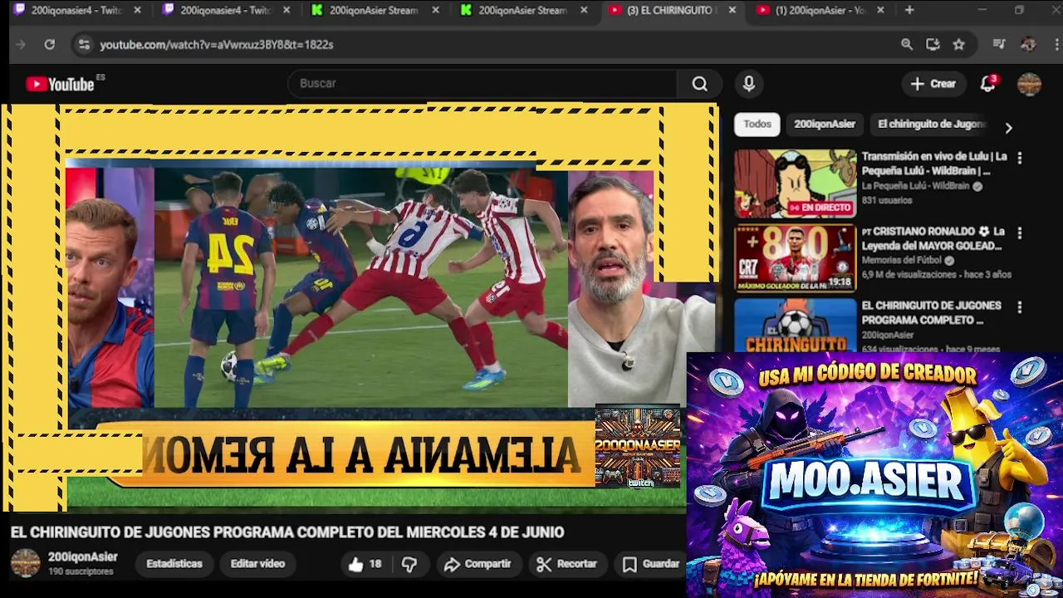Image resolution: width=1063 pixels, height=598 pixels.
Task: Like the video with thumbs-up icon
Action: pyautogui.click(x=355, y=564)
